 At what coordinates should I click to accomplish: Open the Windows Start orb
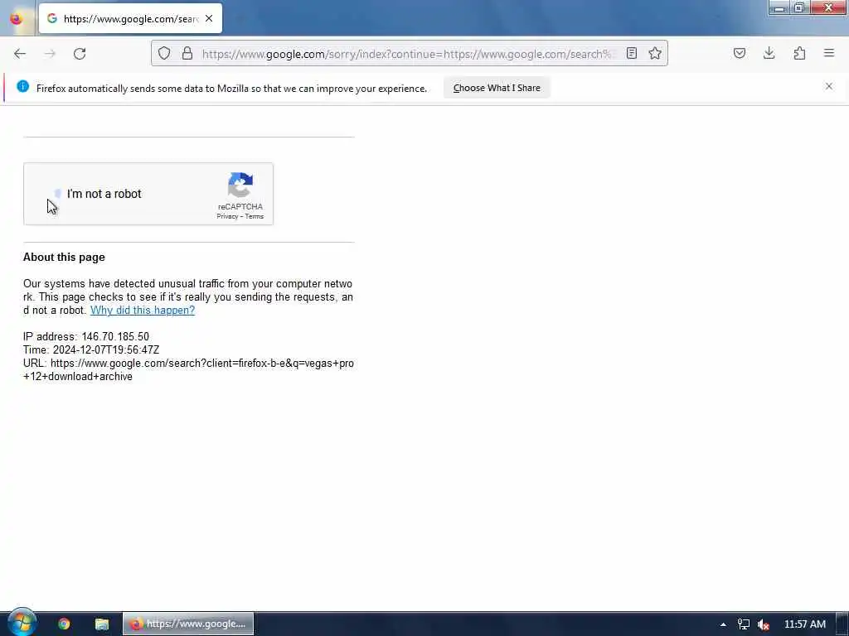[22, 623]
